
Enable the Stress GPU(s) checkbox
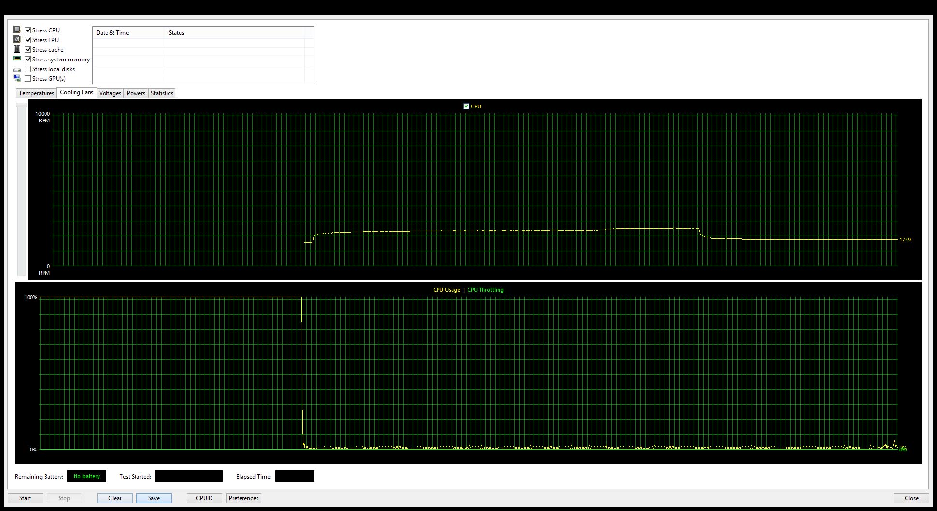click(28, 78)
